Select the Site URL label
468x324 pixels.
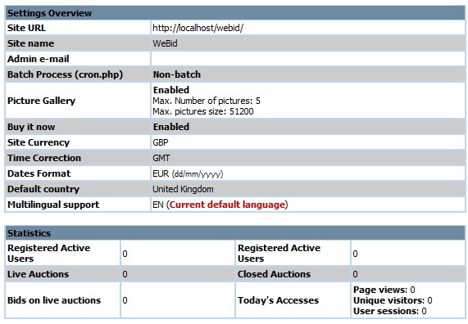click(x=26, y=28)
